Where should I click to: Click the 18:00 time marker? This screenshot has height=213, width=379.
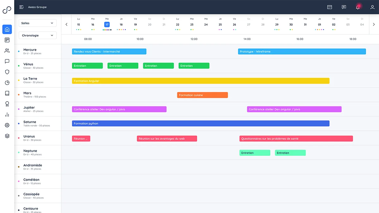pyautogui.click(x=353, y=39)
